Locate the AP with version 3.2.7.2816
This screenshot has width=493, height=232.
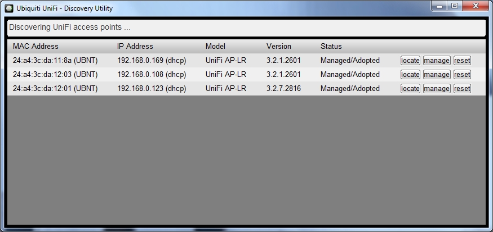point(410,89)
